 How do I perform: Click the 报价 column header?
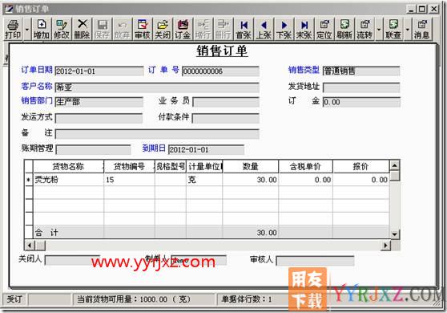[x=361, y=166]
